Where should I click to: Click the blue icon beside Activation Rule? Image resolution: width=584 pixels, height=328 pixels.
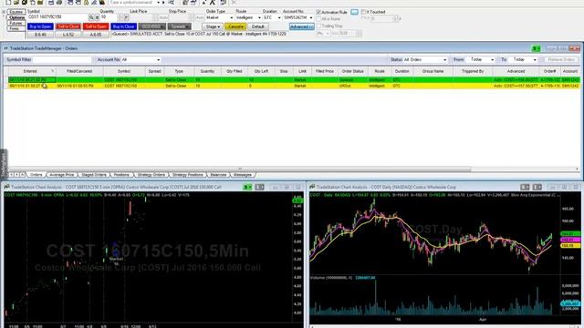[x=354, y=12]
